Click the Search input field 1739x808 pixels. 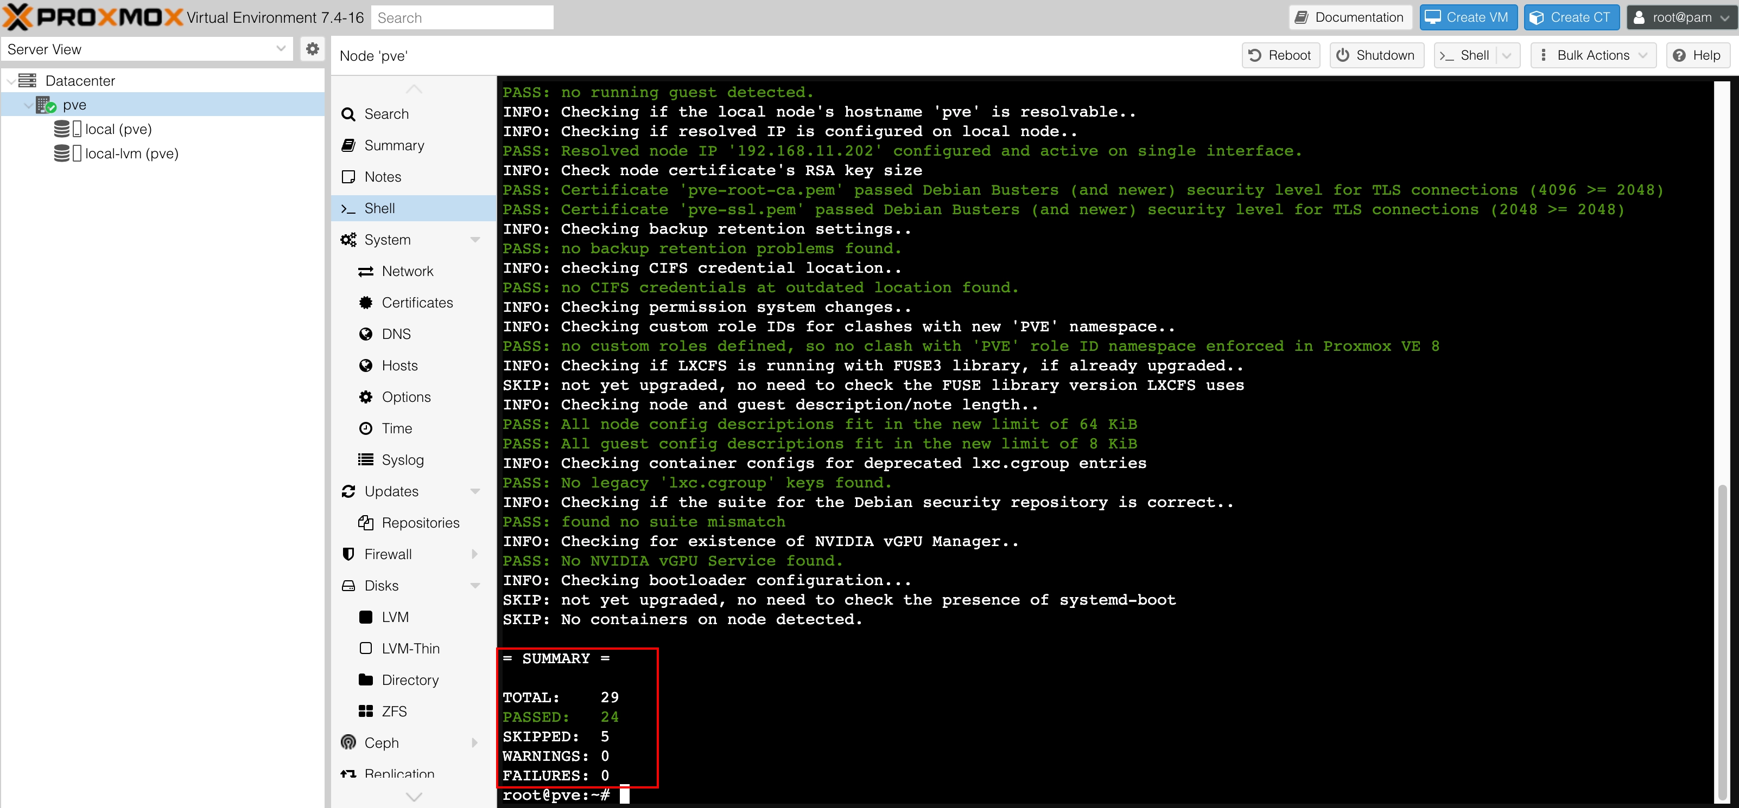[464, 17]
